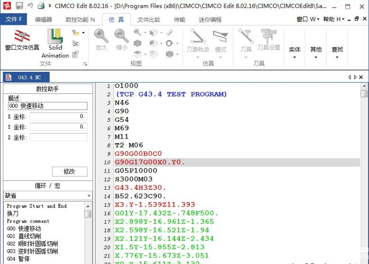Click the 缩小 zoom out magnifier

[x=122, y=40]
